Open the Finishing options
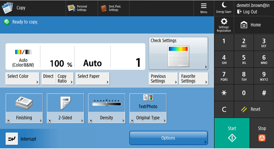 pyautogui.click(x=24, y=109)
